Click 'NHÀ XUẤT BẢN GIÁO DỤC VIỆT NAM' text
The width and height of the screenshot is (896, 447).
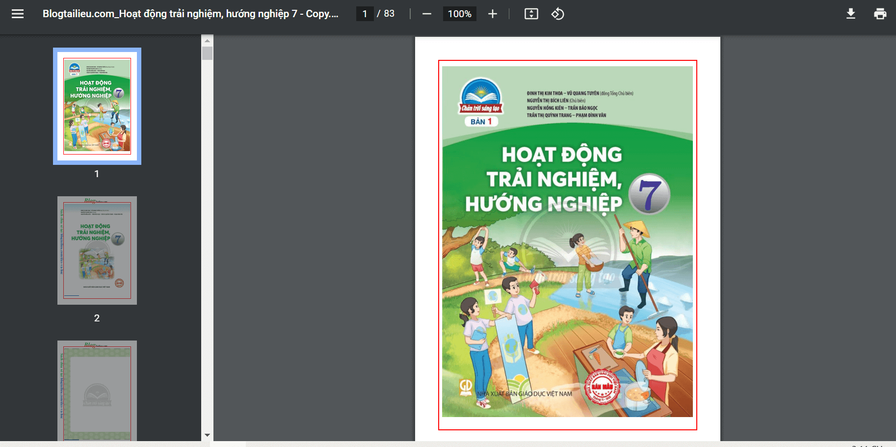(525, 394)
